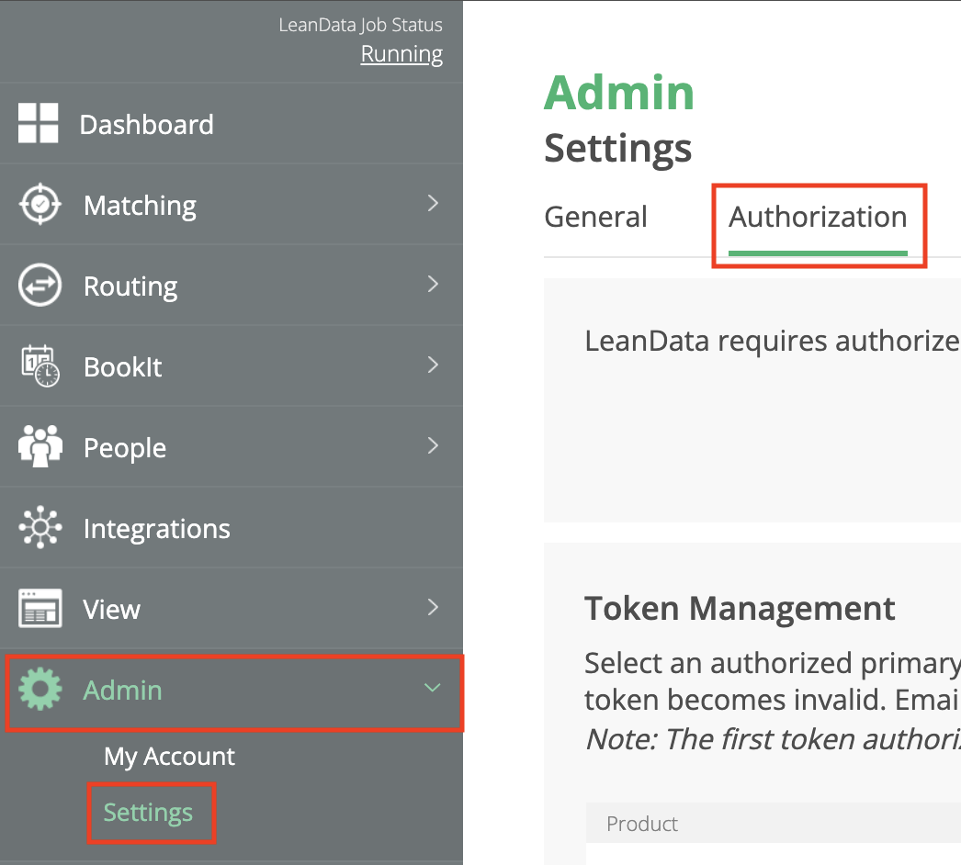Click the BookIt calendar clock icon
The height and width of the screenshot is (865, 961).
point(40,365)
